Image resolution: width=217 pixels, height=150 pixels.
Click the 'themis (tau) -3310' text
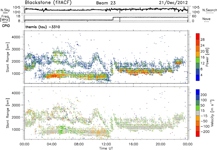(x=43, y=27)
